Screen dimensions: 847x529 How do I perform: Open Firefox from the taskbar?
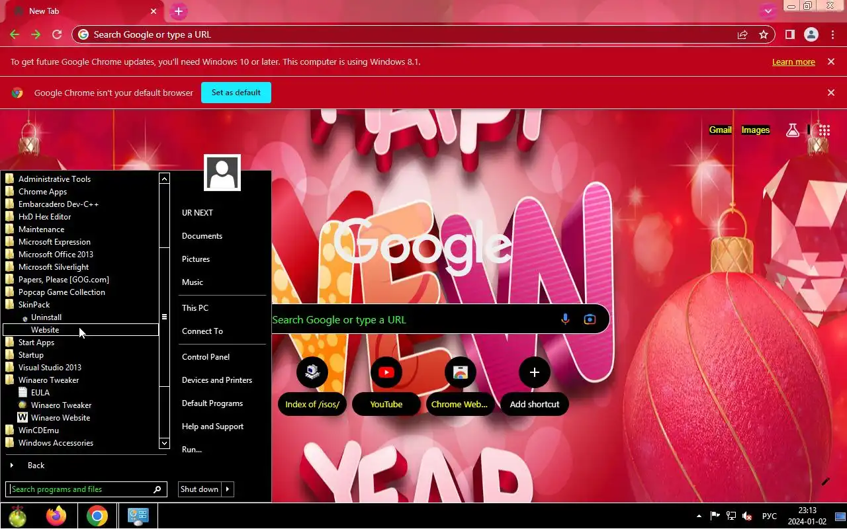pyautogui.click(x=56, y=516)
